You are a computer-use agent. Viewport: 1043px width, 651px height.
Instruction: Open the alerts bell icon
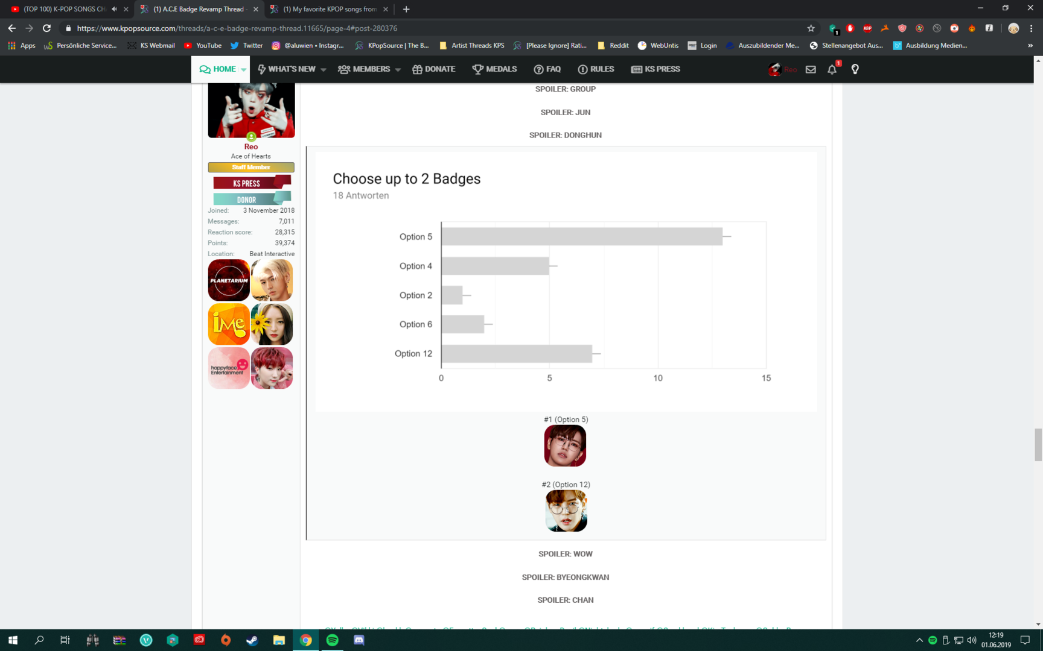(832, 69)
